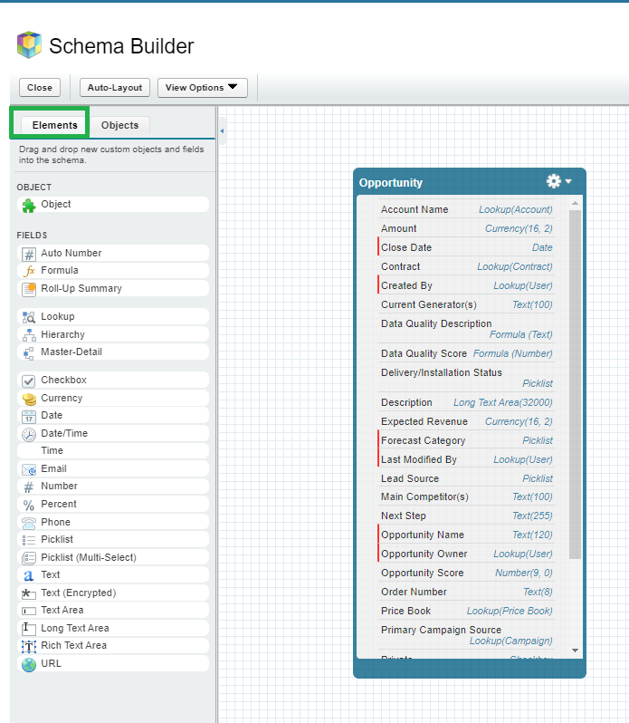Image resolution: width=629 pixels, height=723 pixels.
Task: Select the Description Long Text Area field
Action: coord(466,402)
